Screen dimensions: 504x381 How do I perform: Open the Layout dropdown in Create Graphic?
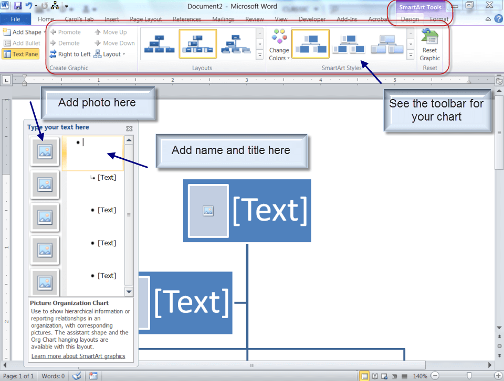tap(112, 54)
